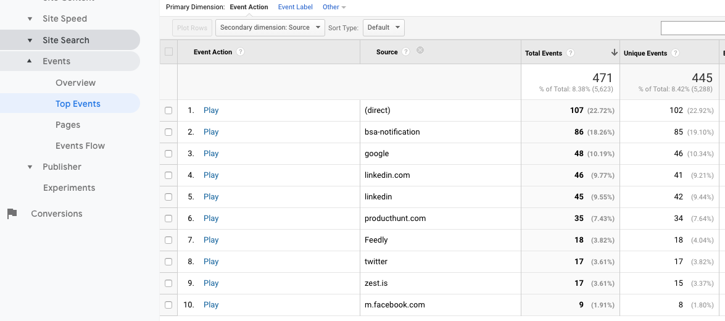Open the Sort Type Default dropdown
Screen dimensions: 725x321
pyautogui.click(x=384, y=28)
